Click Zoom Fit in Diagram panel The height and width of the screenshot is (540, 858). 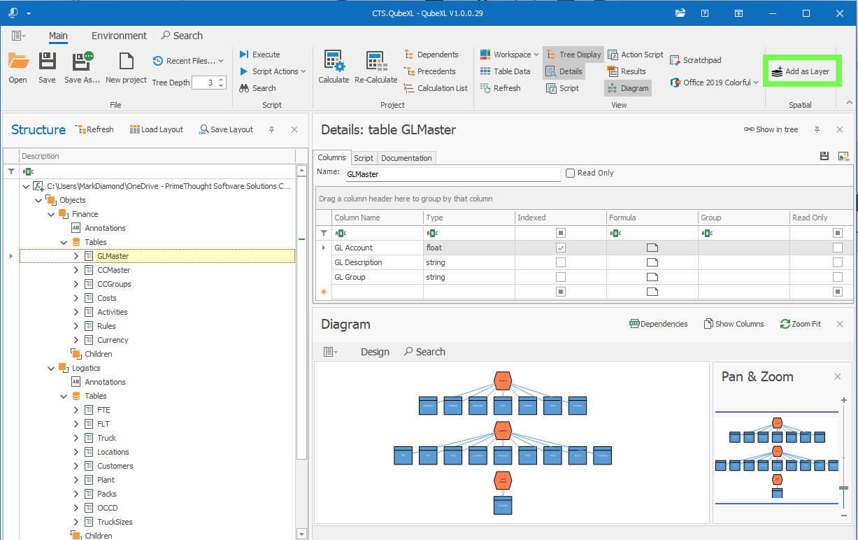point(800,324)
